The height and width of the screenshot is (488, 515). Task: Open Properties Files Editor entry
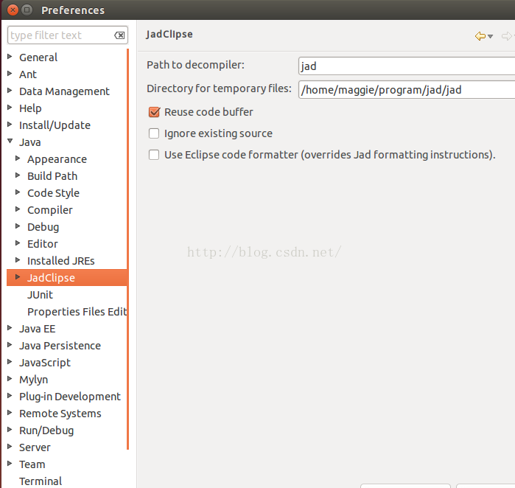click(77, 312)
